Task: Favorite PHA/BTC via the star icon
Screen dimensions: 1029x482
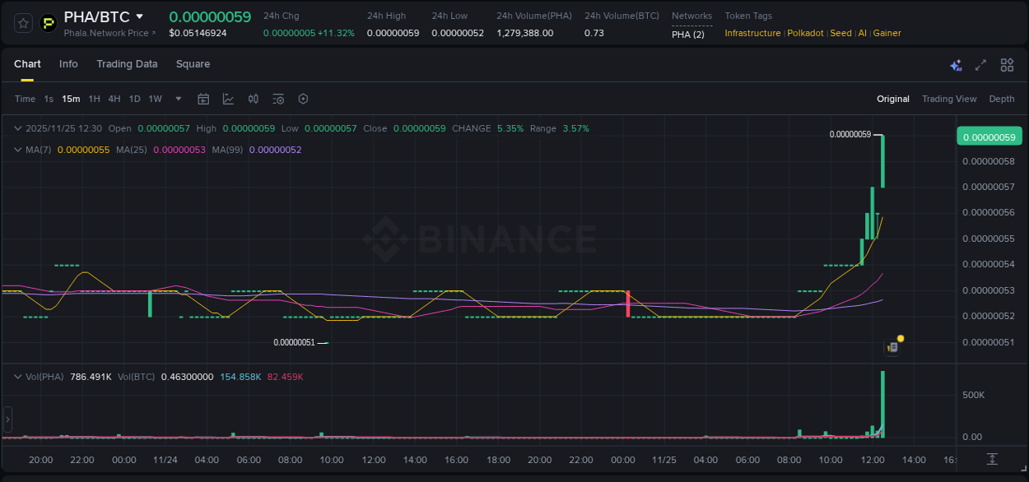Action: (21, 22)
